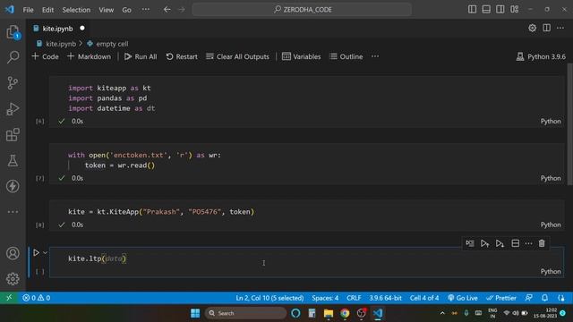Add a new Code cell
Viewport: 573px width, 322px height.
click(x=46, y=56)
